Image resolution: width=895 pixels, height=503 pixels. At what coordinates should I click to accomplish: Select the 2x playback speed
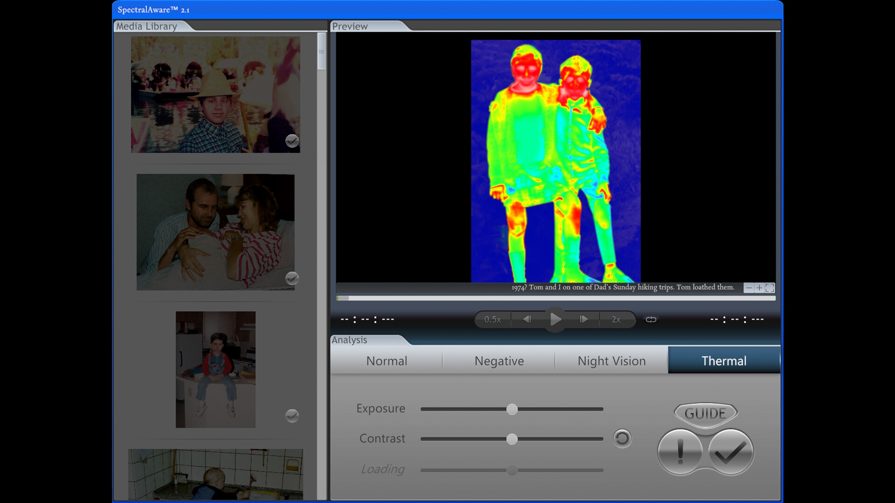coord(616,319)
